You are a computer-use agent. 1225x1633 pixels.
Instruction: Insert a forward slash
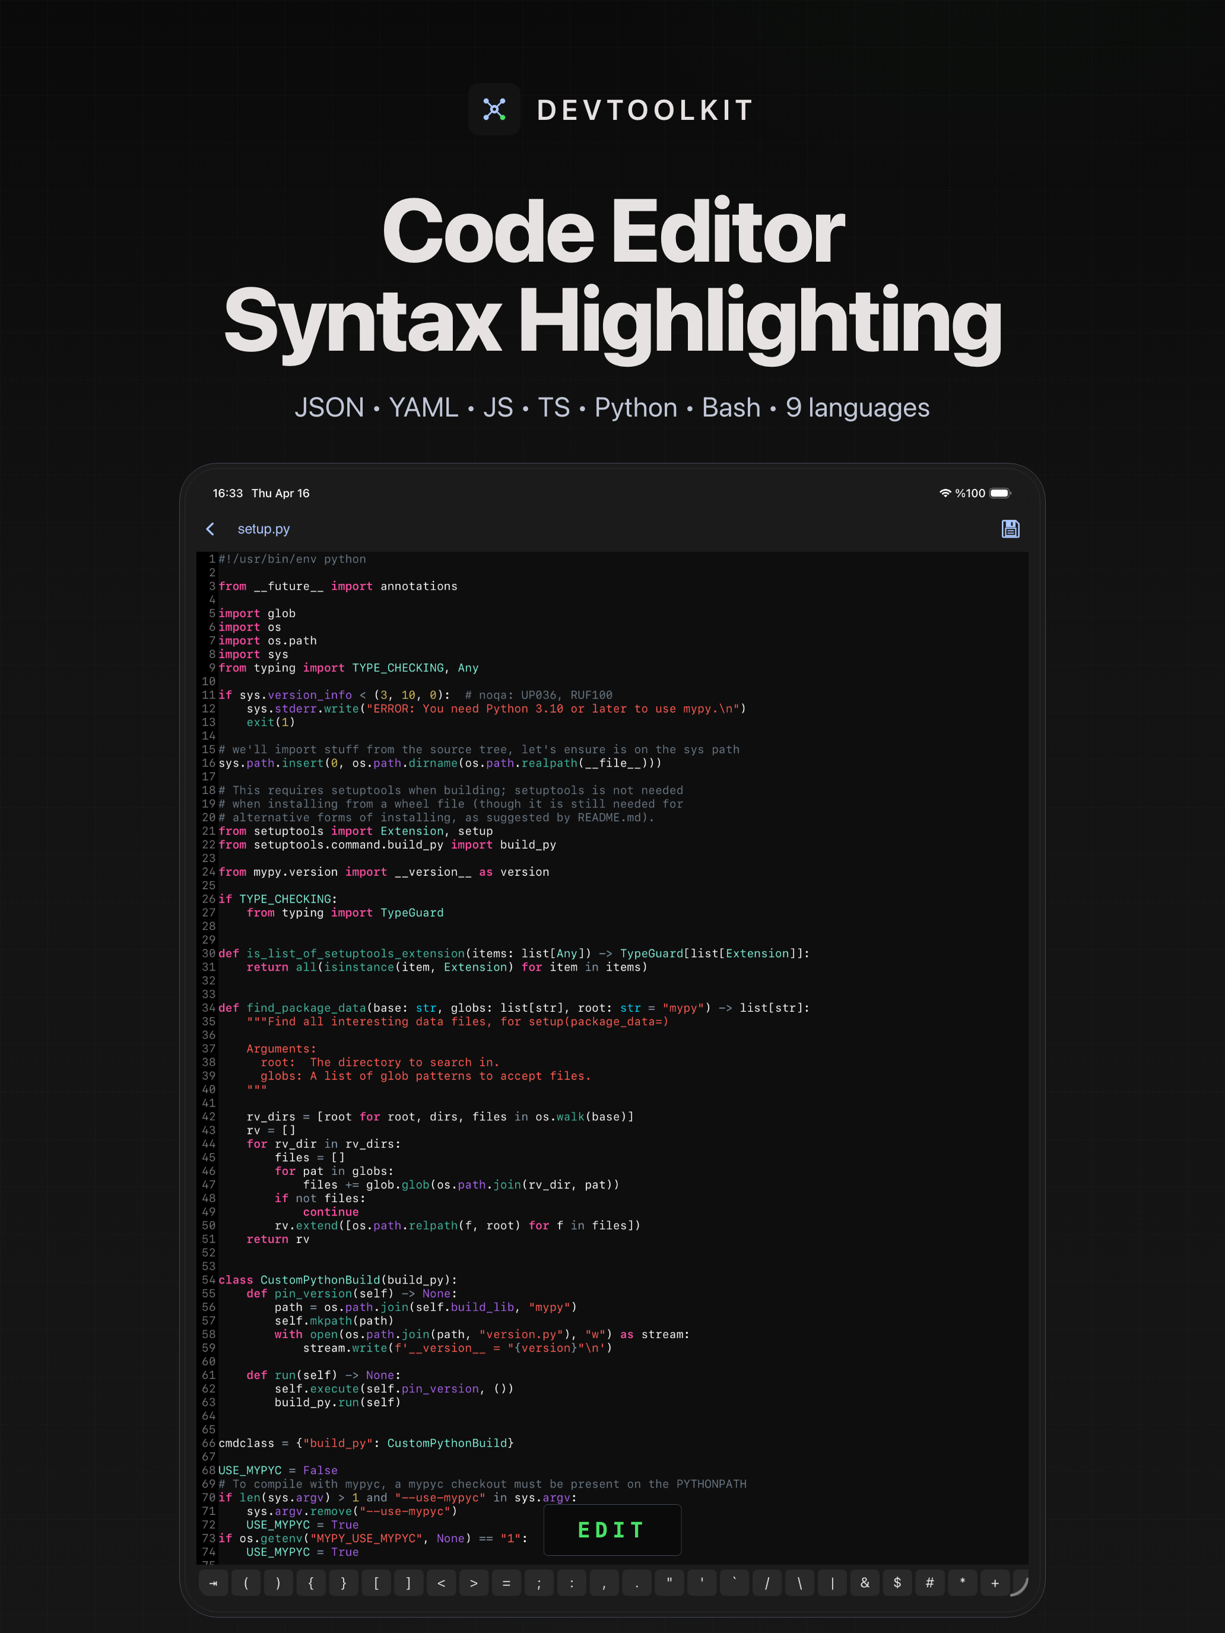(x=766, y=1583)
